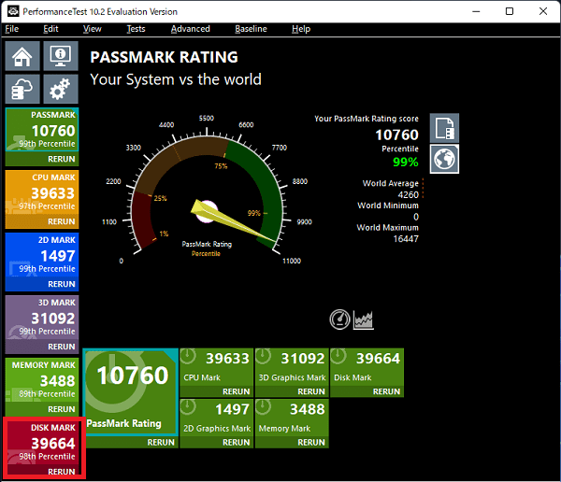
Task: Click RERUN on the 3D Graphics Mark tile
Action: tap(311, 392)
